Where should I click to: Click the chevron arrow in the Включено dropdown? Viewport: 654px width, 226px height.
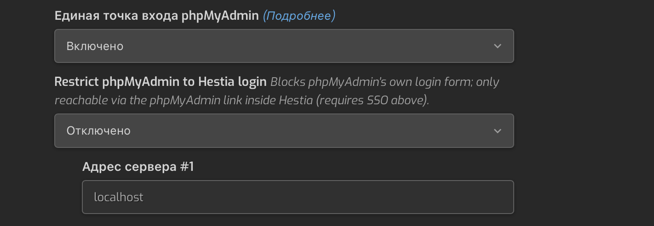(497, 46)
